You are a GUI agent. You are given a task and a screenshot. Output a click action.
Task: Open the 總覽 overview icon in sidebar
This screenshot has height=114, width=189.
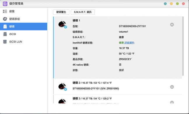tap(5, 11)
